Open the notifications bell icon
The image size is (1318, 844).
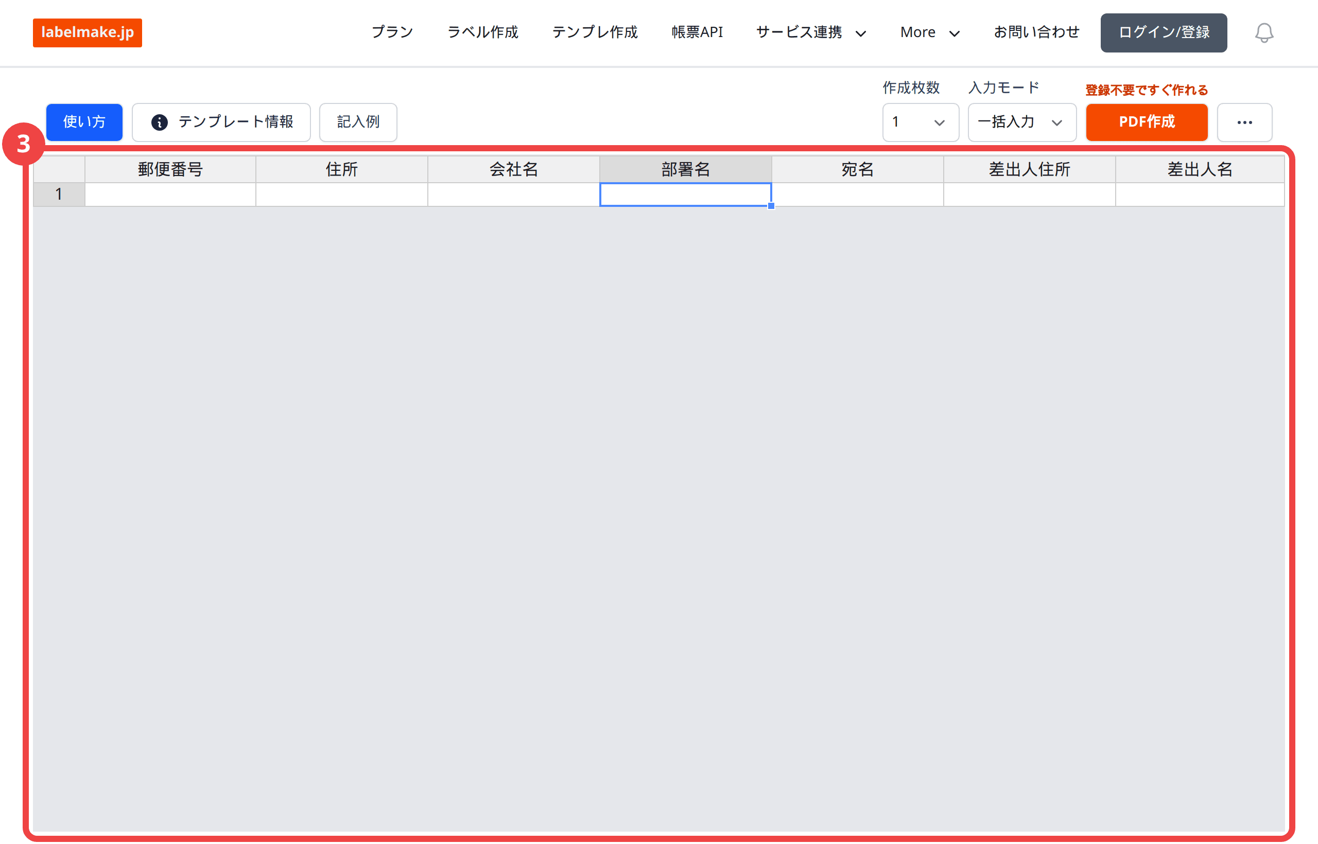pos(1264,32)
